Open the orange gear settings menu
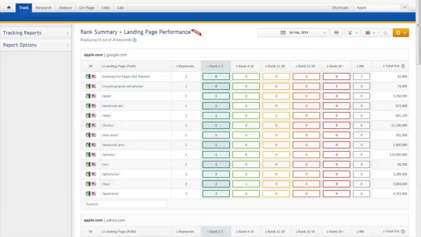The height and width of the screenshot is (237, 421). click(401, 33)
